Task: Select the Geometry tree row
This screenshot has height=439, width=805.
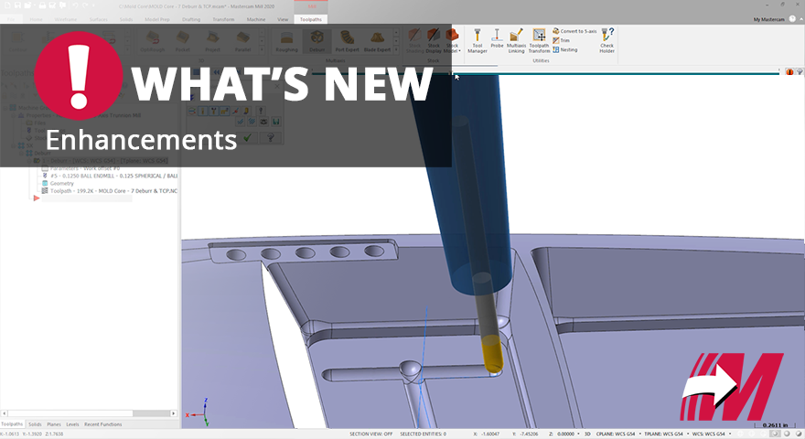Action: [58, 183]
